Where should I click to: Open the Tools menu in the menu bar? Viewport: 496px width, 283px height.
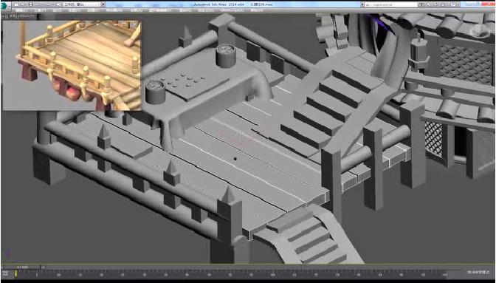[x=40, y=10]
